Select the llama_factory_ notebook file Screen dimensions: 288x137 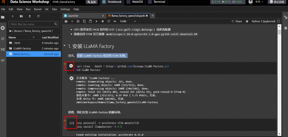34,54
